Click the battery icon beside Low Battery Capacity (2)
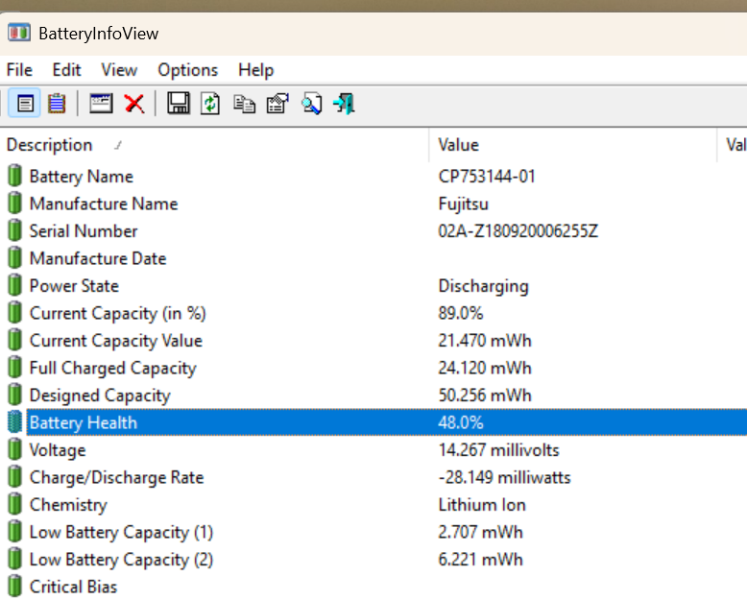Image resolution: width=747 pixels, height=600 pixels. point(14,559)
